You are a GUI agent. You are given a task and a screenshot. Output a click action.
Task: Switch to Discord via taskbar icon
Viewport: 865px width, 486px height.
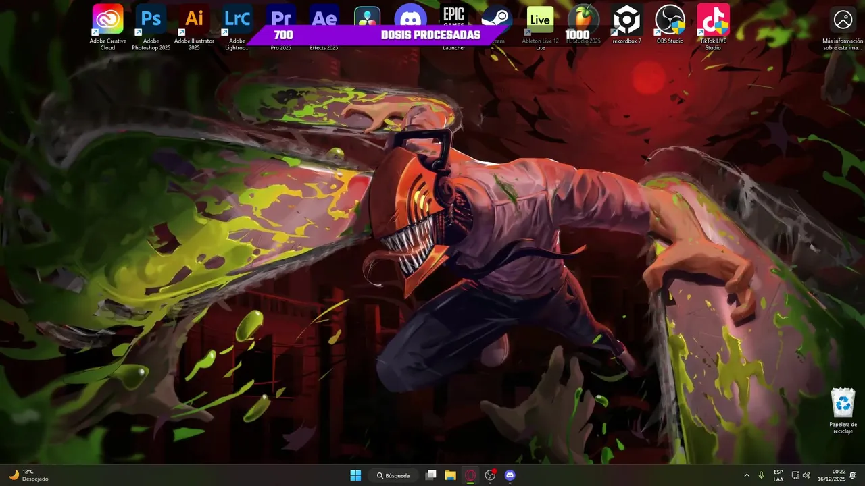tap(510, 475)
